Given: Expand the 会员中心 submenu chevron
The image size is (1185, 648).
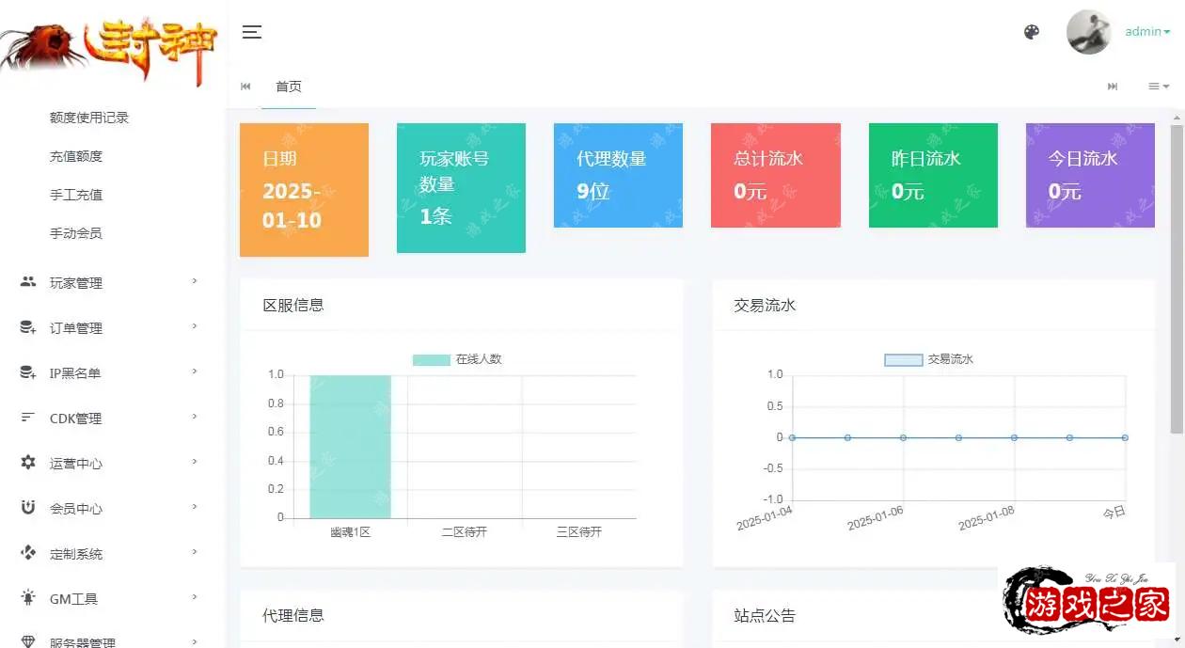Looking at the screenshot, I should point(195,507).
